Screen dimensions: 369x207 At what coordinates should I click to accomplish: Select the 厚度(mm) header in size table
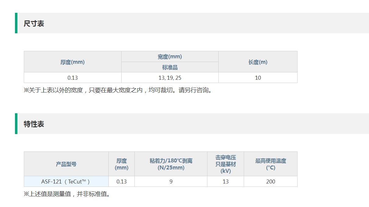(73, 62)
